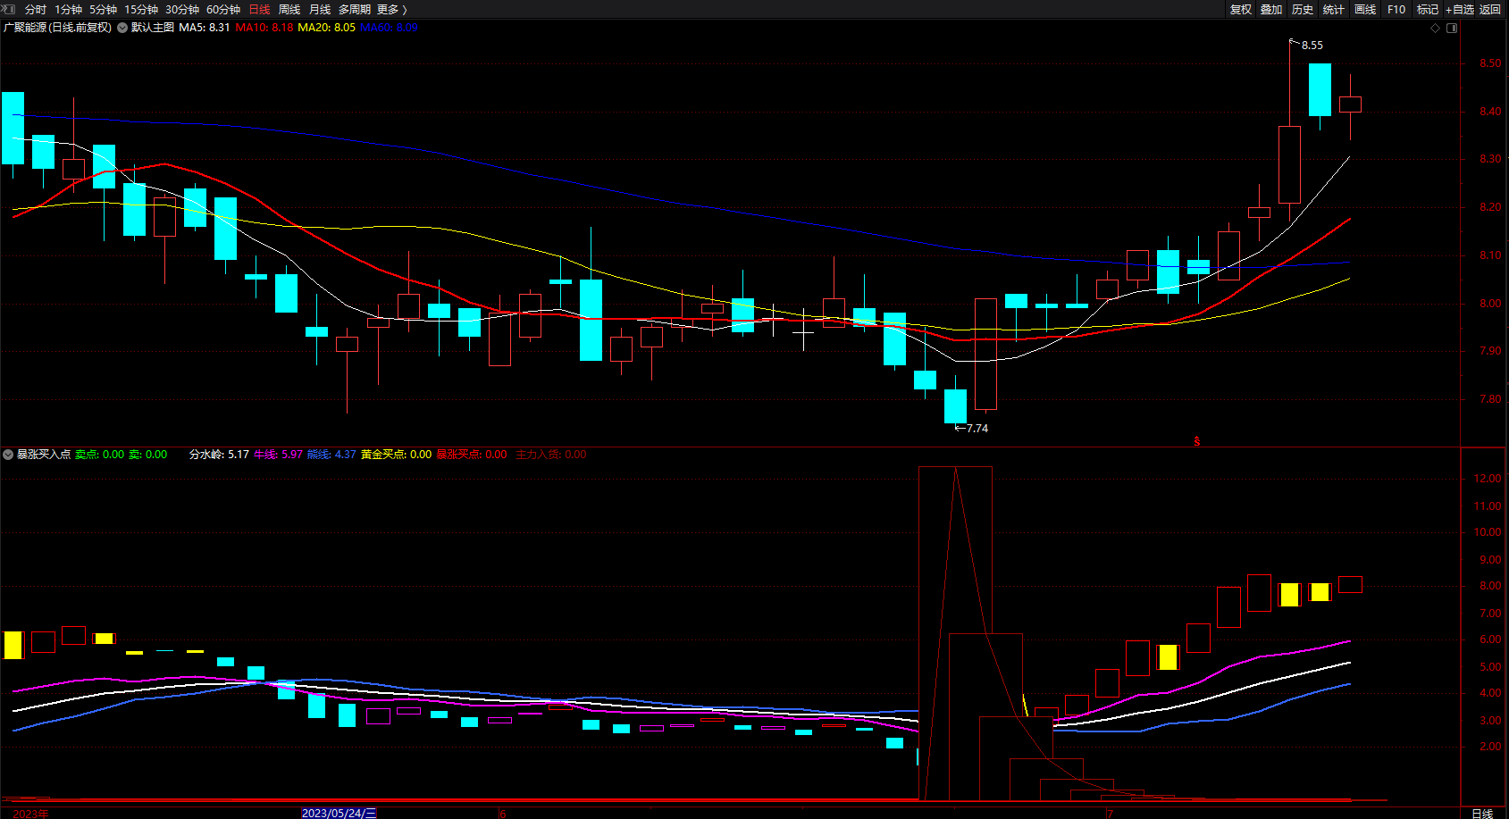This screenshot has width=1509, height=819.
Task: Toggle the right side panel icon
Action: click(x=1452, y=28)
